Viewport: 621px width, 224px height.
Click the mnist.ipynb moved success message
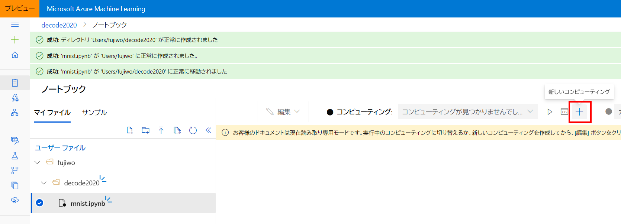coord(137,71)
